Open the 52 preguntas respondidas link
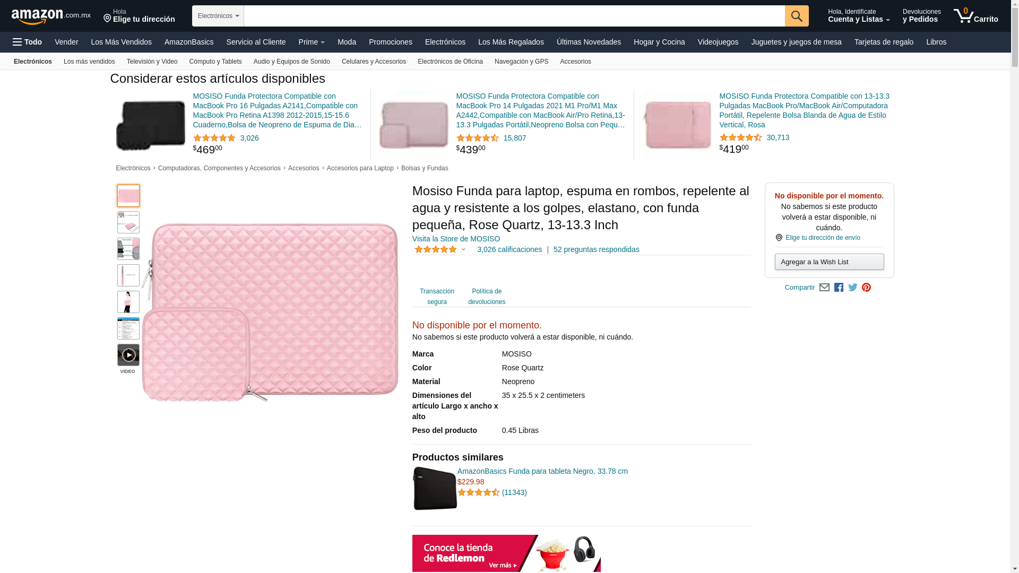1019x573 pixels. pos(597,249)
